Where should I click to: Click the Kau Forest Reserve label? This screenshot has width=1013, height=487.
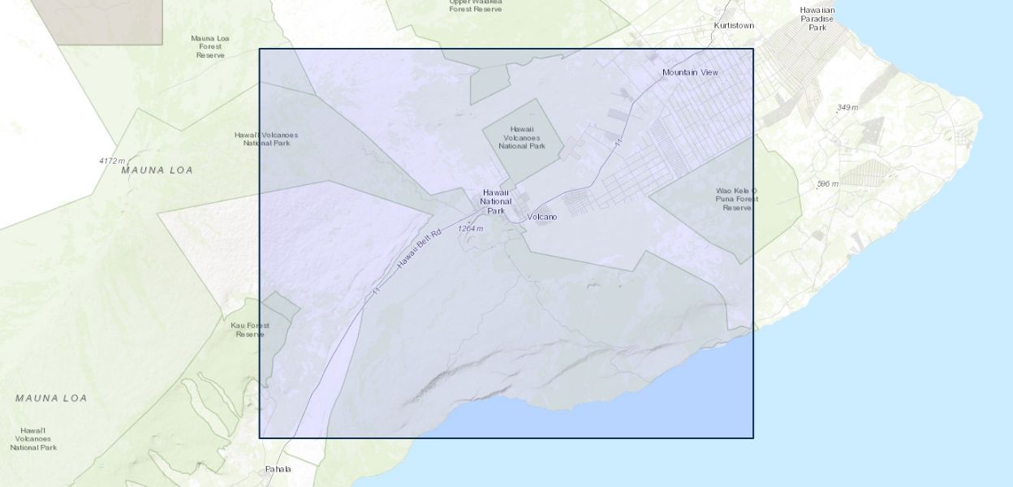(x=250, y=330)
